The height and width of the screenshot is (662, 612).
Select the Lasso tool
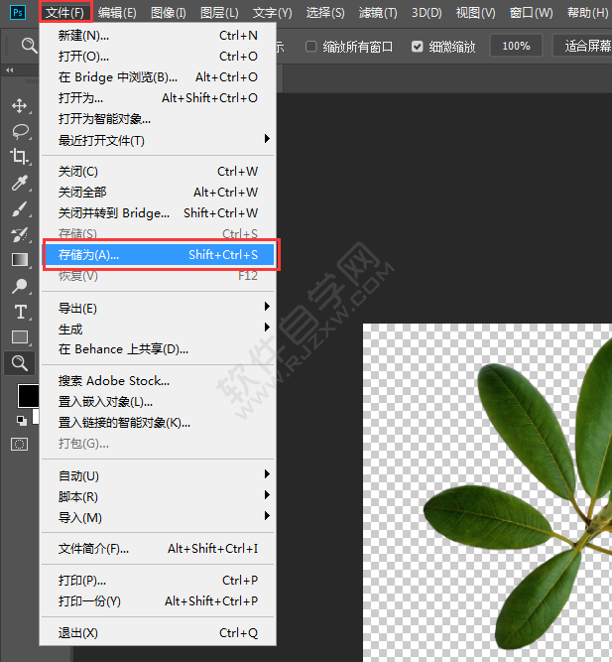pos(20,131)
